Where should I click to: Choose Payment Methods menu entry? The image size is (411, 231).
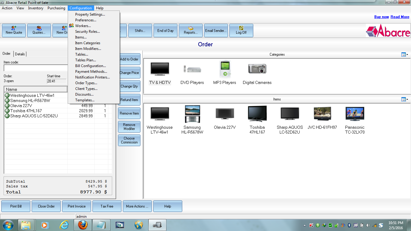(x=94, y=72)
